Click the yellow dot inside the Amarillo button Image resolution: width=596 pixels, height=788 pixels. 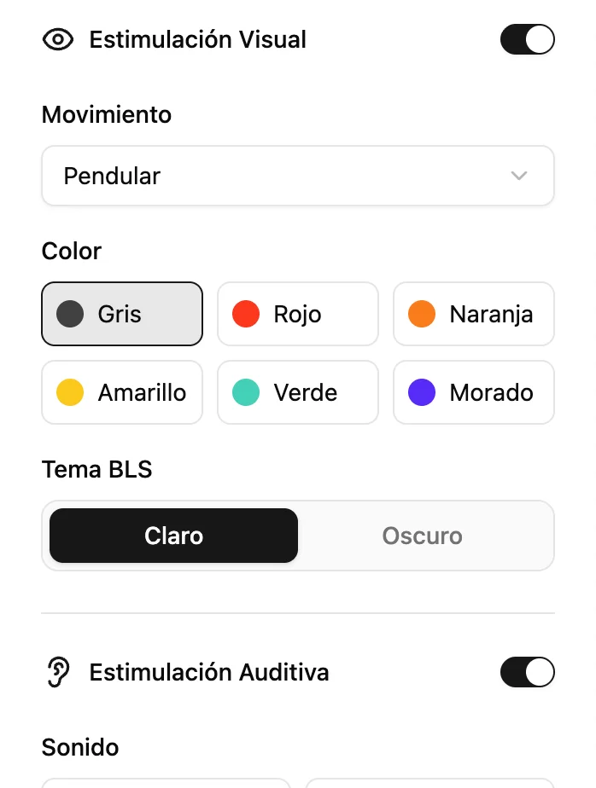[69, 392]
